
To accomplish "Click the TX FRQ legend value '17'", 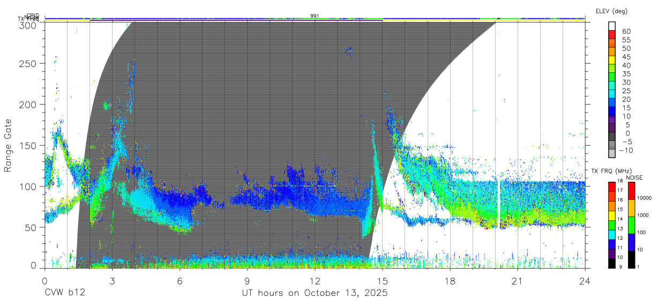I will tap(619, 190).
